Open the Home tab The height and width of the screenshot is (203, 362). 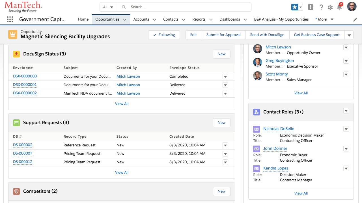pyautogui.click(x=83, y=19)
